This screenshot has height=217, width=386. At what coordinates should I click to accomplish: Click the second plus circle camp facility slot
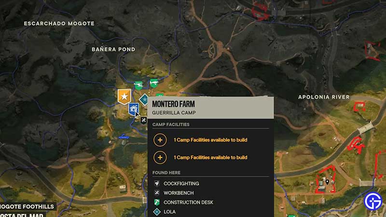pos(160,158)
